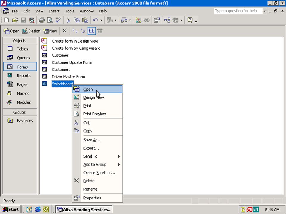Click the Undo arrow icon
Screen dimensions: 286x214
pyautogui.click(x=95, y=20)
